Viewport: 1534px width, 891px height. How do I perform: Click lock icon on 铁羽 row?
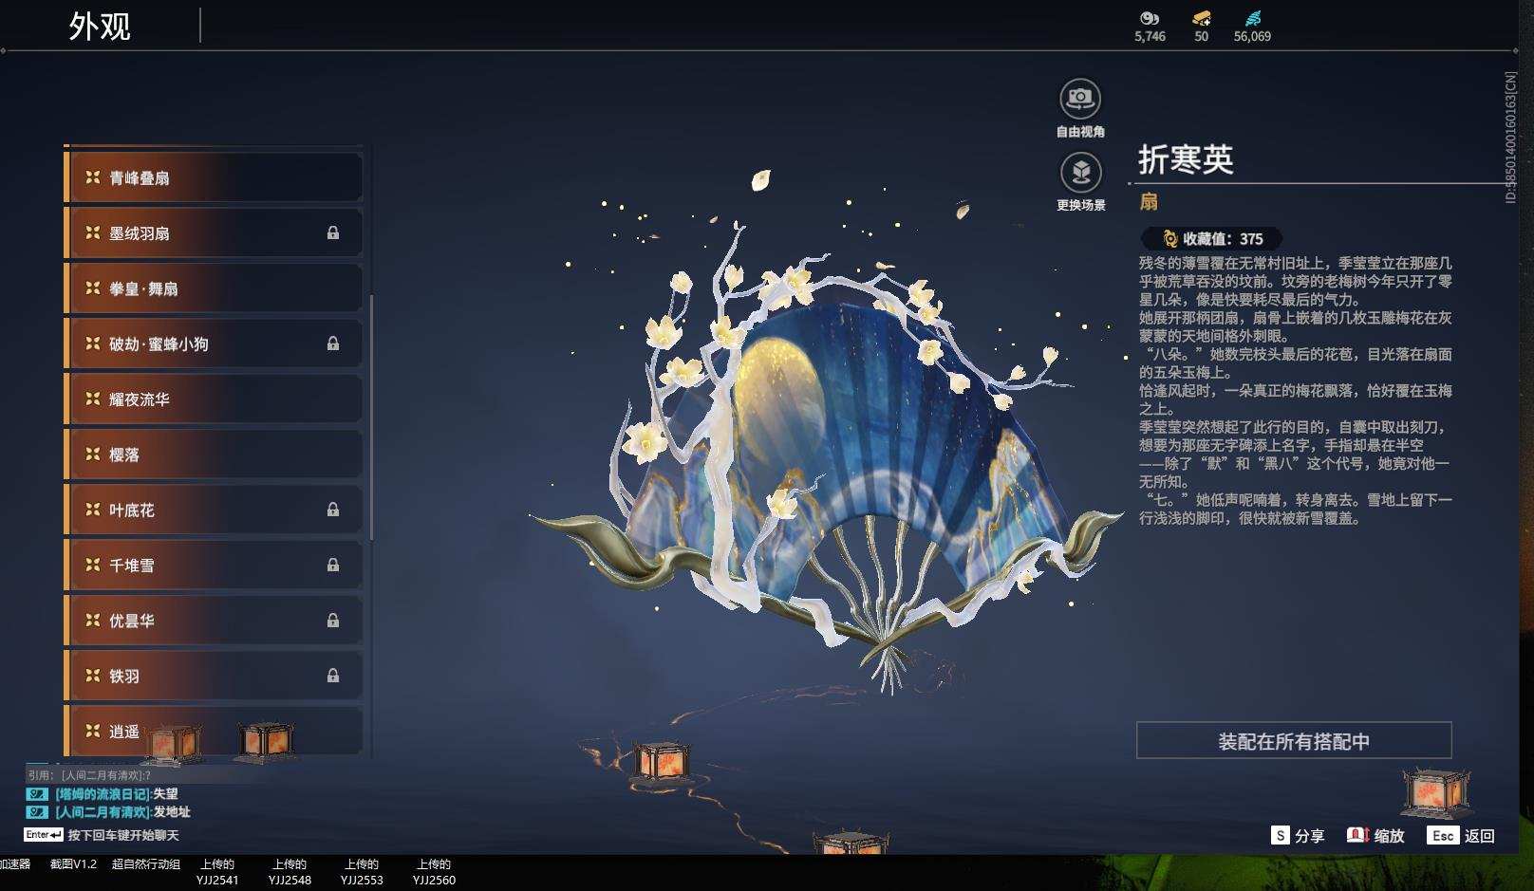(333, 676)
